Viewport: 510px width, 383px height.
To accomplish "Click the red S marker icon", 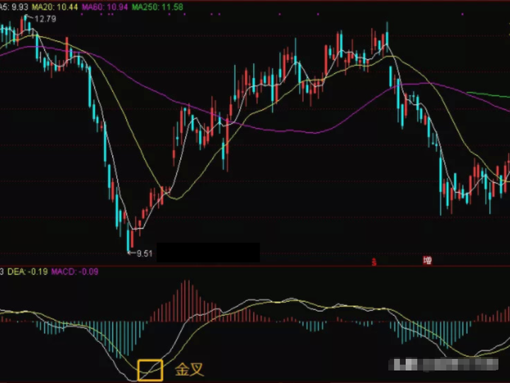I will point(374,262).
